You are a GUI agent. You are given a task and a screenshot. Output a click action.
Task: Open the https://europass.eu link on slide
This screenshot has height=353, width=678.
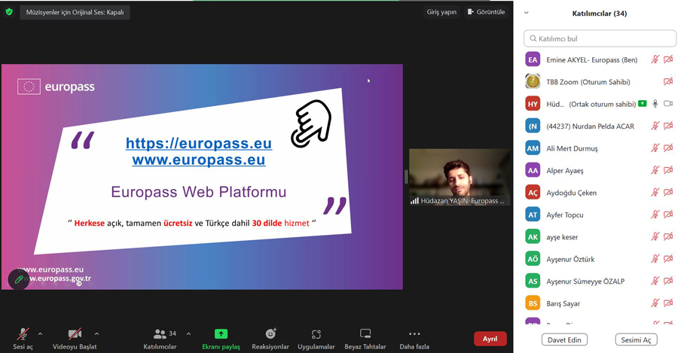pyautogui.click(x=199, y=143)
